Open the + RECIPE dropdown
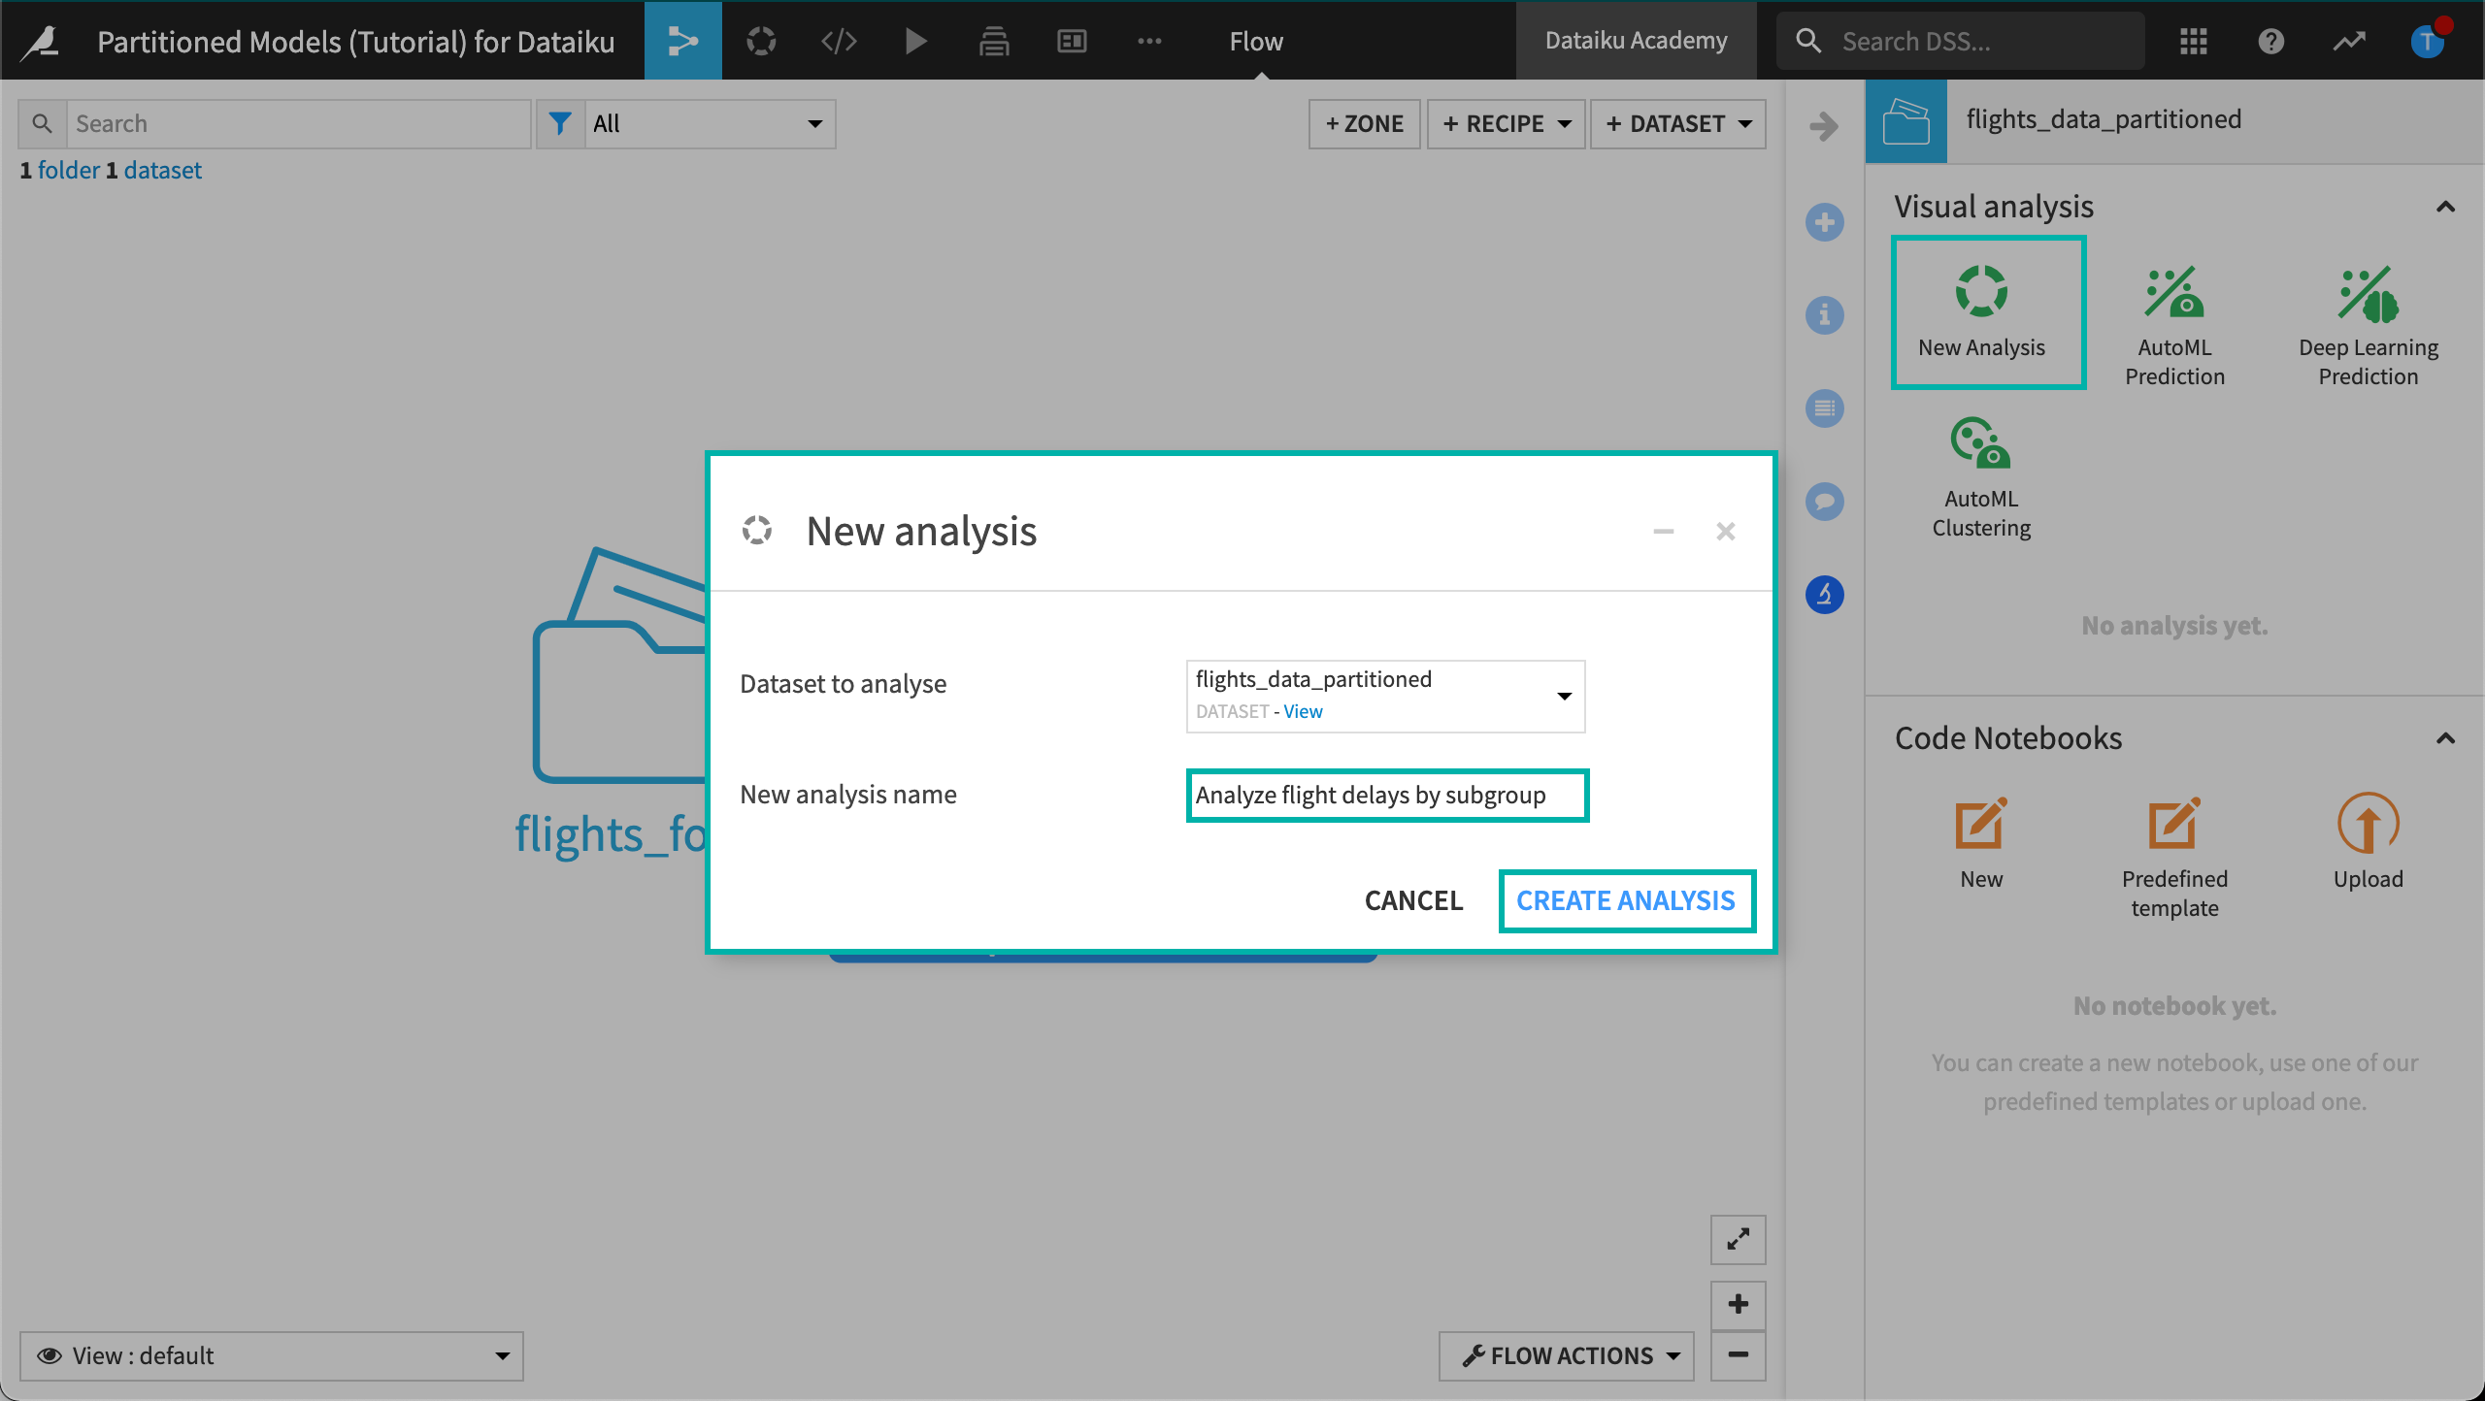 pyautogui.click(x=1506, y=123)
